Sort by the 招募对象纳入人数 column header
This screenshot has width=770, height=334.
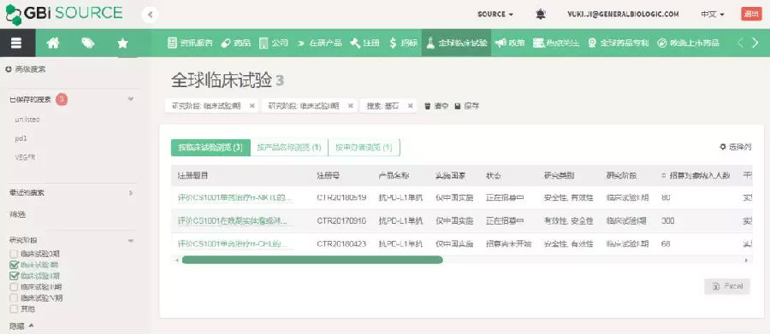tap(696, 175)
